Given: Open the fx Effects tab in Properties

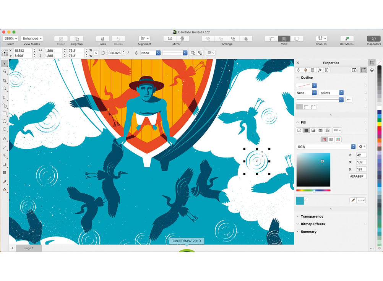Looking at the screenshot, I should [x=320, y=70].
